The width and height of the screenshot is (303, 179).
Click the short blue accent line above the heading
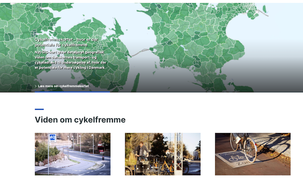39,109
